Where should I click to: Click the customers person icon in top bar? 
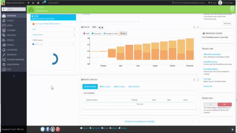click(33, 3)
